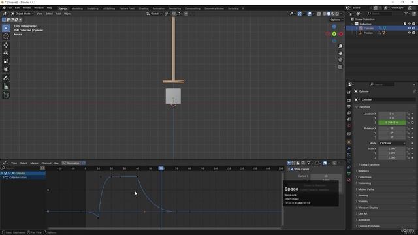
Task: Click the red X axis gizmo
Action: (341, 34)
